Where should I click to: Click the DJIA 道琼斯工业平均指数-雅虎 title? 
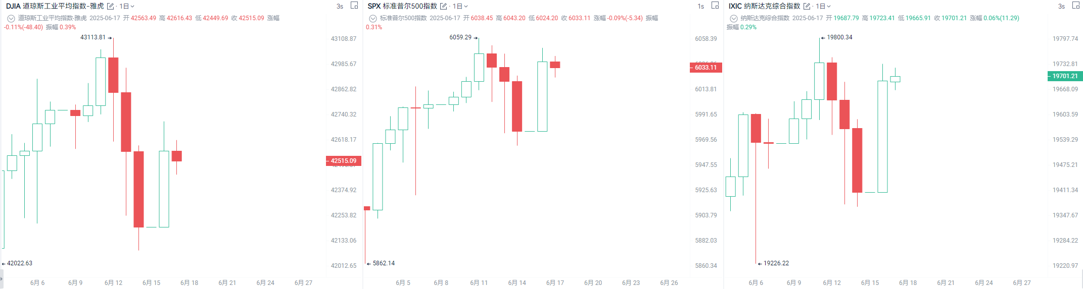55,6
